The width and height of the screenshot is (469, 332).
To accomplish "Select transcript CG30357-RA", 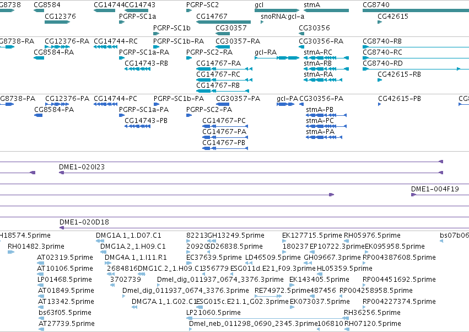I will coord(238,41).
